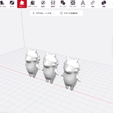
Task: Open the support paint tool icon
Action: tap(33, 4)
